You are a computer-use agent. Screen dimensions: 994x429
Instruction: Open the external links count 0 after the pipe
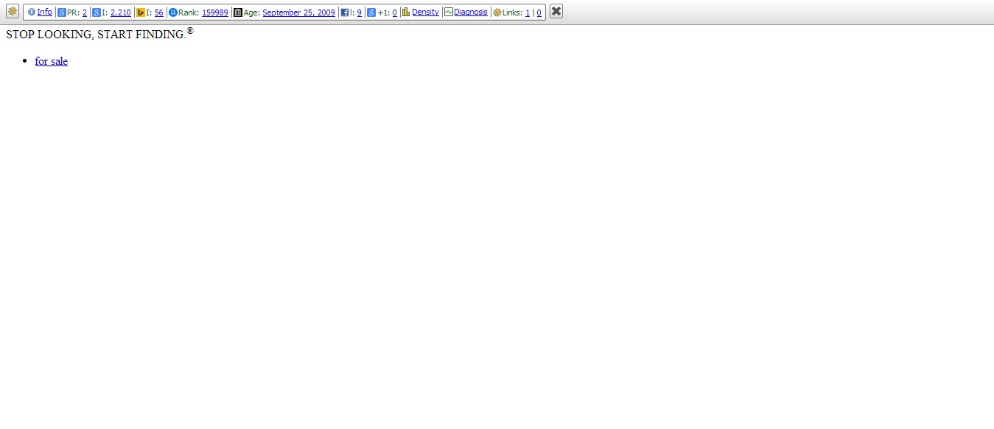pos(539,13)
